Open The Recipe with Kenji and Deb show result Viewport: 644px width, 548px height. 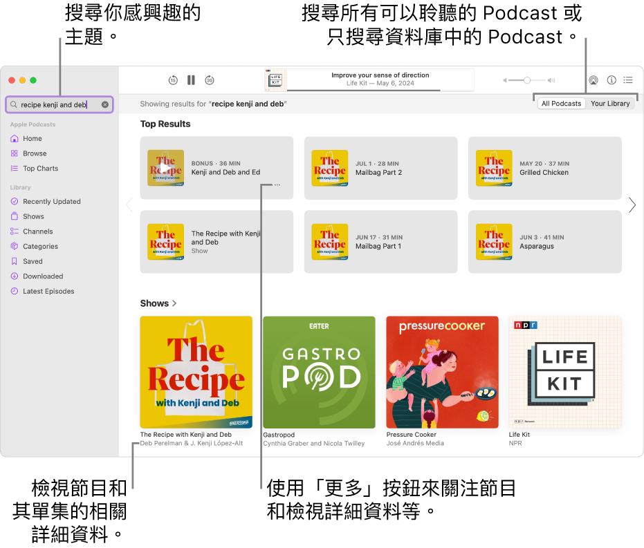(217, 242)
